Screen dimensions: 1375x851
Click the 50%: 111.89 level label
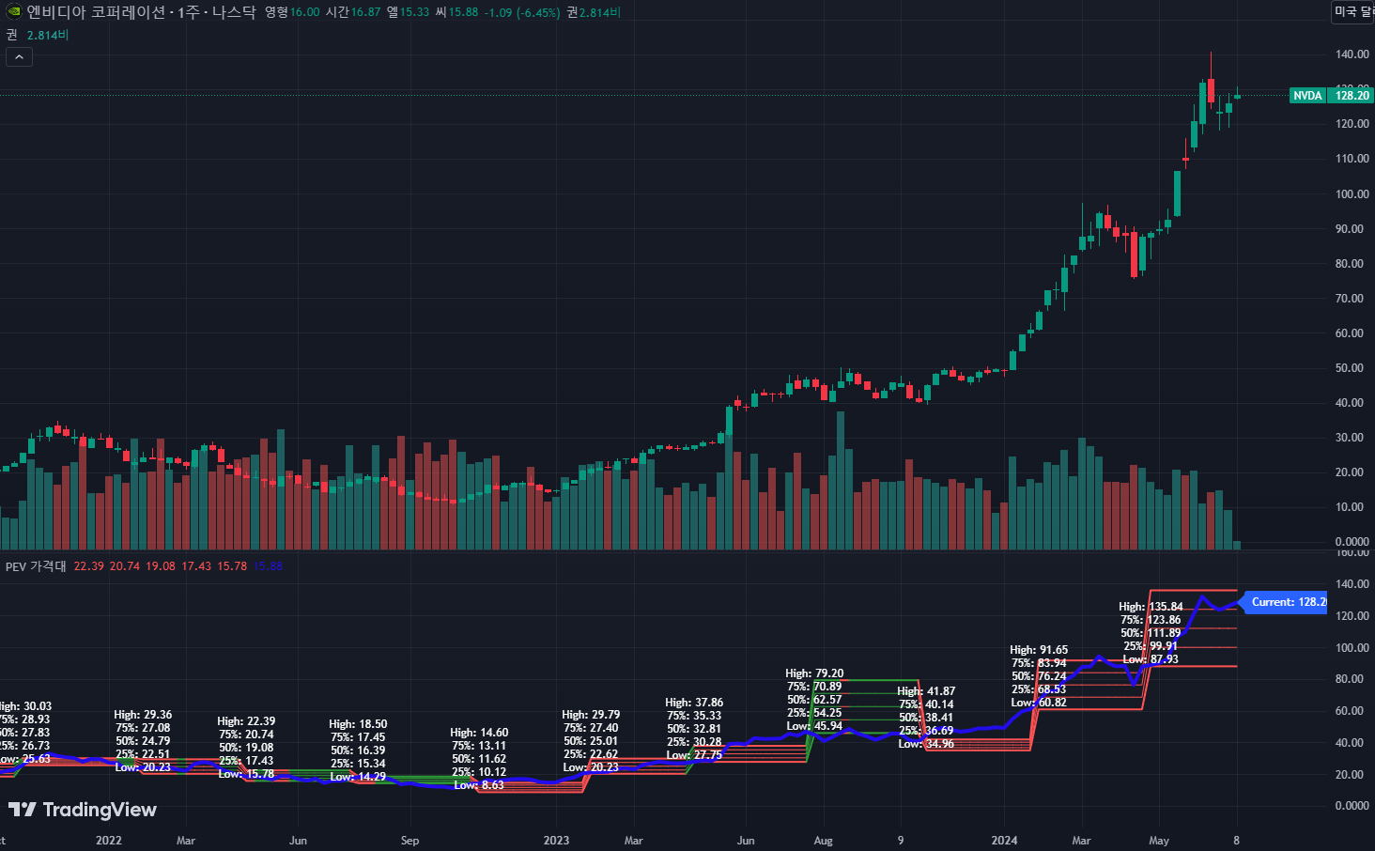point(1151,633)
